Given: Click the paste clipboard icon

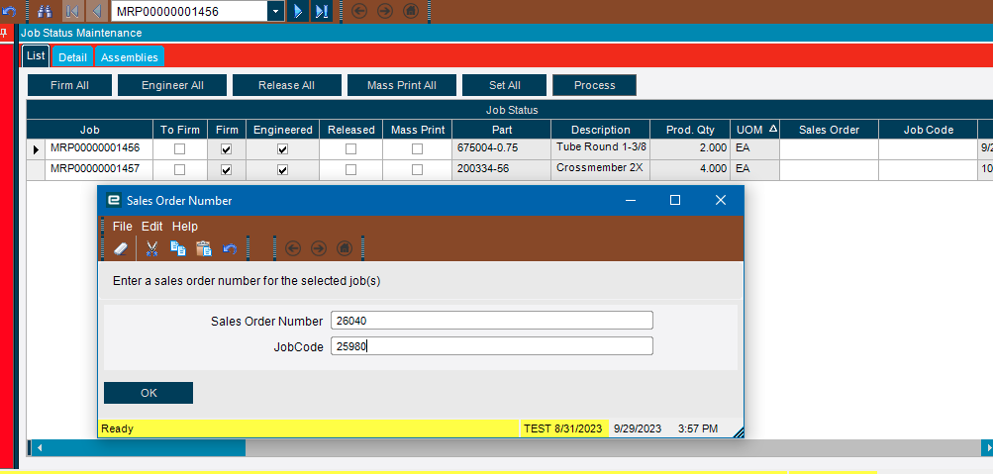Looking at the screenshot, I should [x=203, y=248].
